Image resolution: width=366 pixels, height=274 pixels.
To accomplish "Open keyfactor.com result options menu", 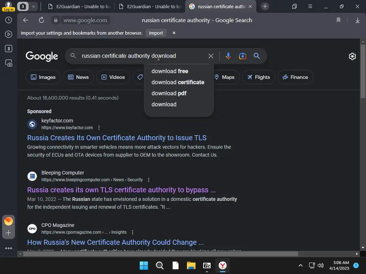I will tap(99, 128).
